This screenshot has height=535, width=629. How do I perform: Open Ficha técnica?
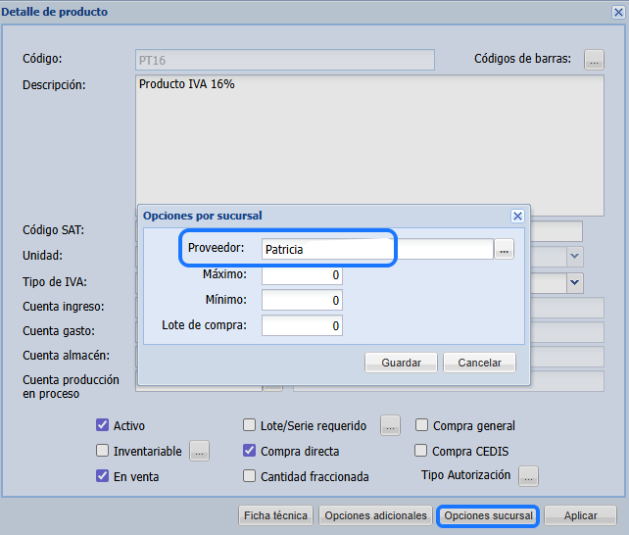(x=275, y=515)
